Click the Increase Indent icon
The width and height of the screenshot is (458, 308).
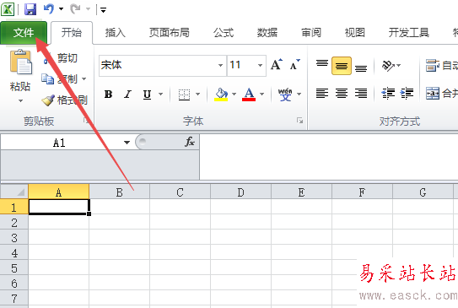pos(407,94)
